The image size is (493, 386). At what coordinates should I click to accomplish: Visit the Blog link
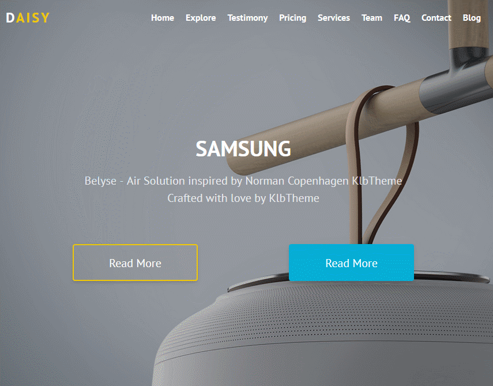pos(472,18)
